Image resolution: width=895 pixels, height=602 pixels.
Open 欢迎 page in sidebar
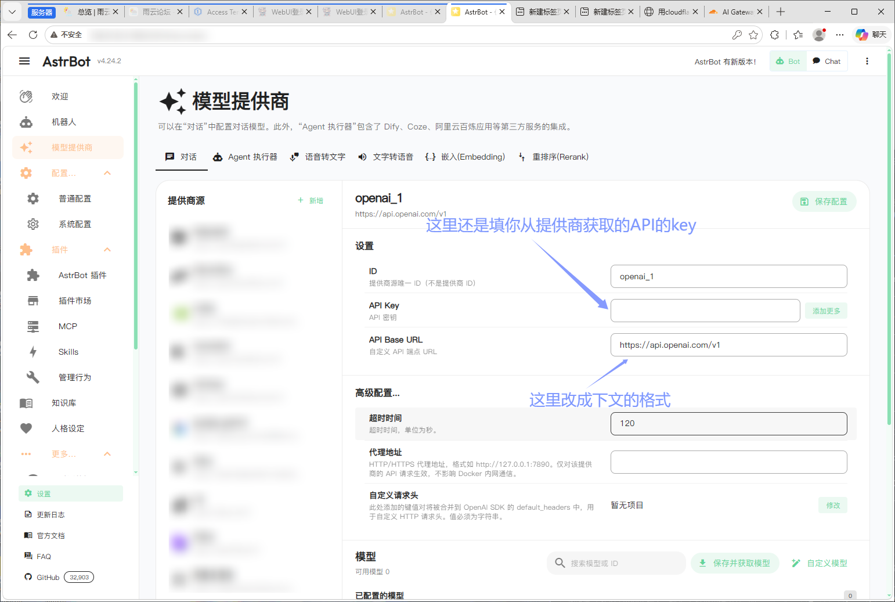pyautogui.click(x=68, y=96)
